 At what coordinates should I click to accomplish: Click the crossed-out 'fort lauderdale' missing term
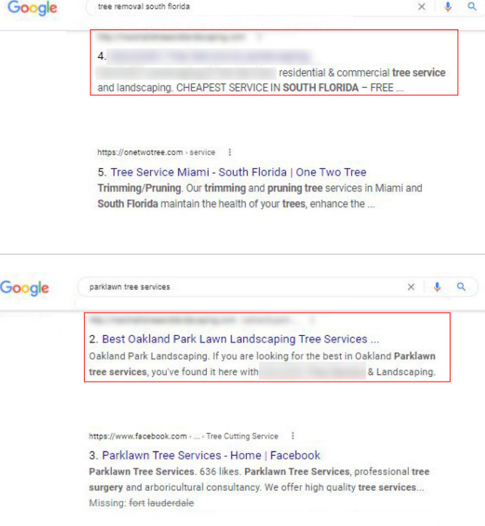pyautogui.click(x=161, y=503)
